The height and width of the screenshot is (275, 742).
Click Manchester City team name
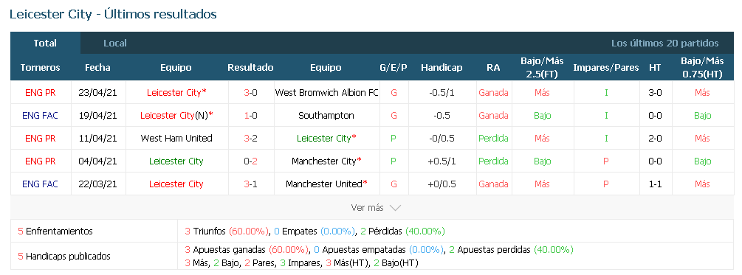click(x=323, y=161)
